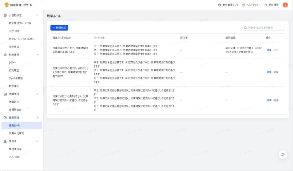The image size is (293, 171).
Task: Open 管理者設定 in the sidebar
Action: pyautogui.click(x=15, y=149)
